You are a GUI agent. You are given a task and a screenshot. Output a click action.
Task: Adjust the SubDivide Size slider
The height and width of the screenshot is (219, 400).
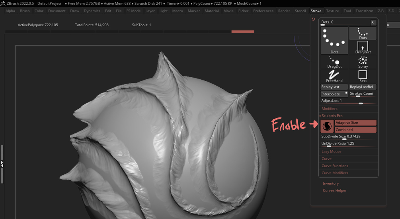(x=349, y=137)
